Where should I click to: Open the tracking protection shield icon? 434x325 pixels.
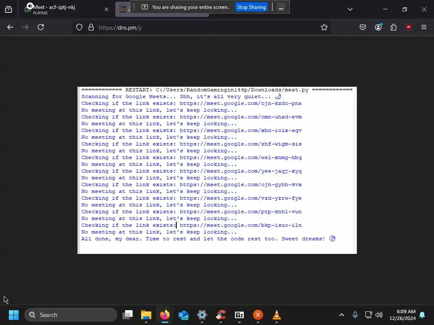[x=79, y=28]
